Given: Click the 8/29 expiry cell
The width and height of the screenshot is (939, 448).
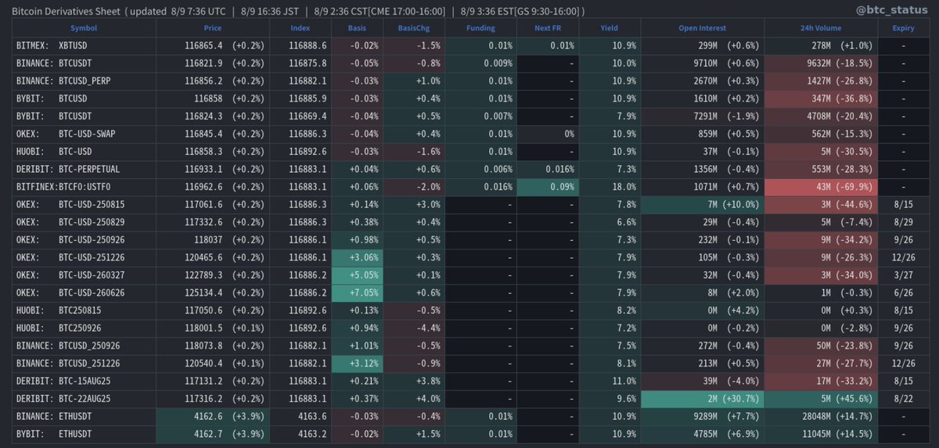Looking at the screenshot, I should 903,223.
